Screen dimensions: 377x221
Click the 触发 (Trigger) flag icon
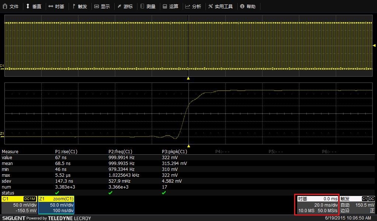pyautogui.click(x=74, y=7)
